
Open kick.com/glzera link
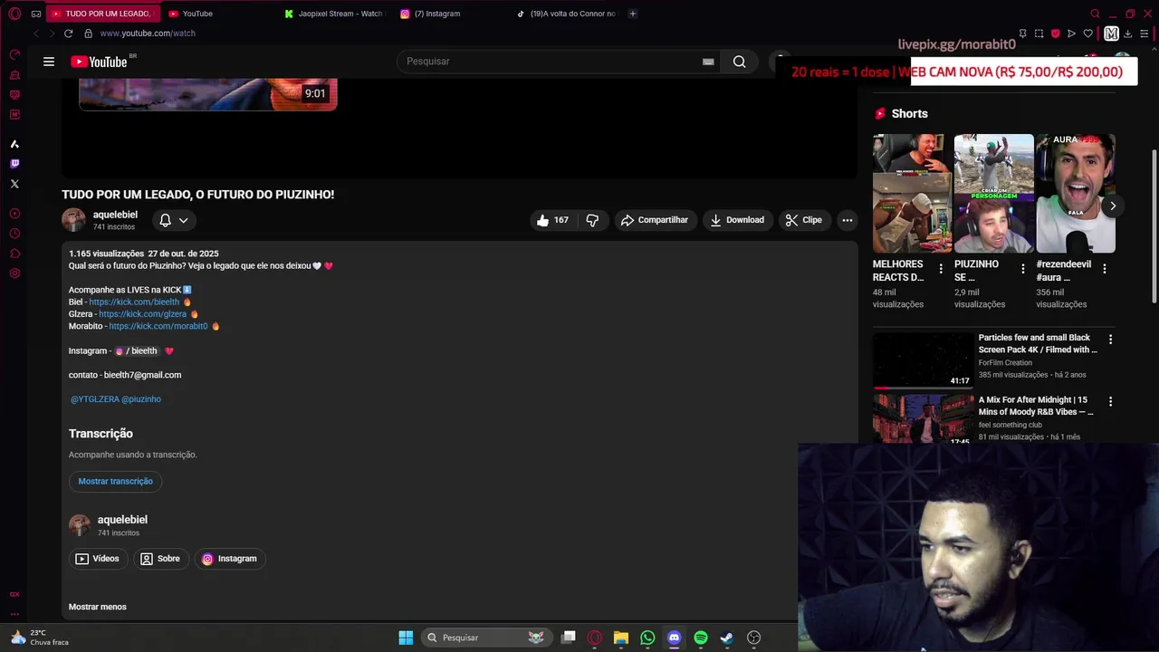(x=143, y=314)
